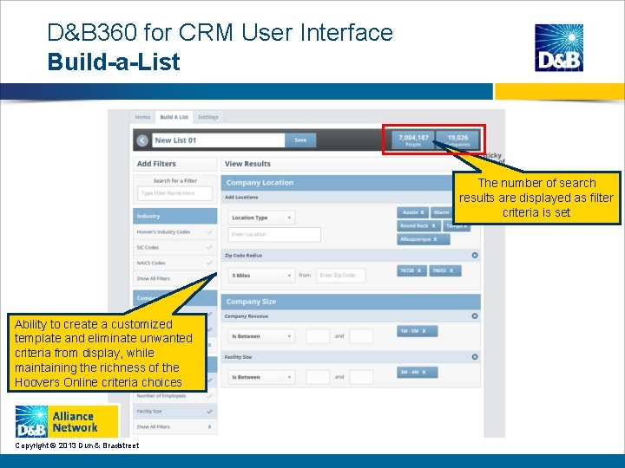Toggle Facility Size filter checkmark in sidebar
625x468 pixels.
(210, 412)
